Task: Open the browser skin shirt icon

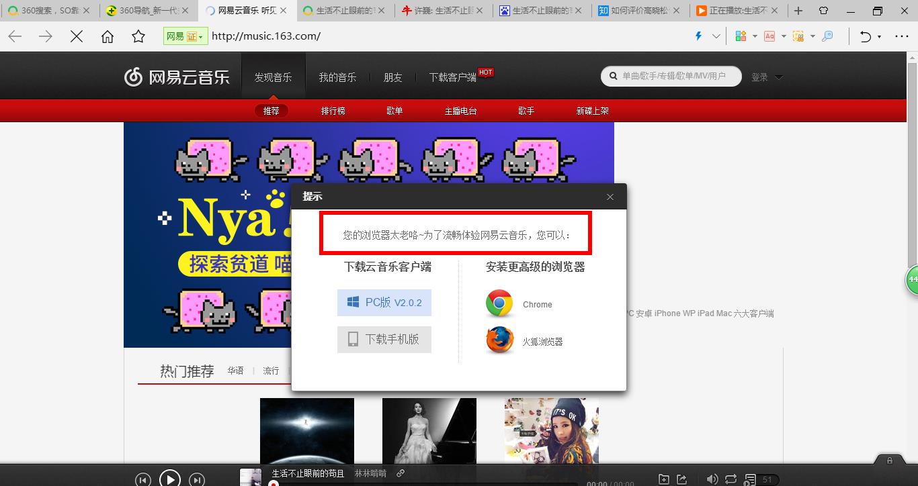Action: click(824, 11)
